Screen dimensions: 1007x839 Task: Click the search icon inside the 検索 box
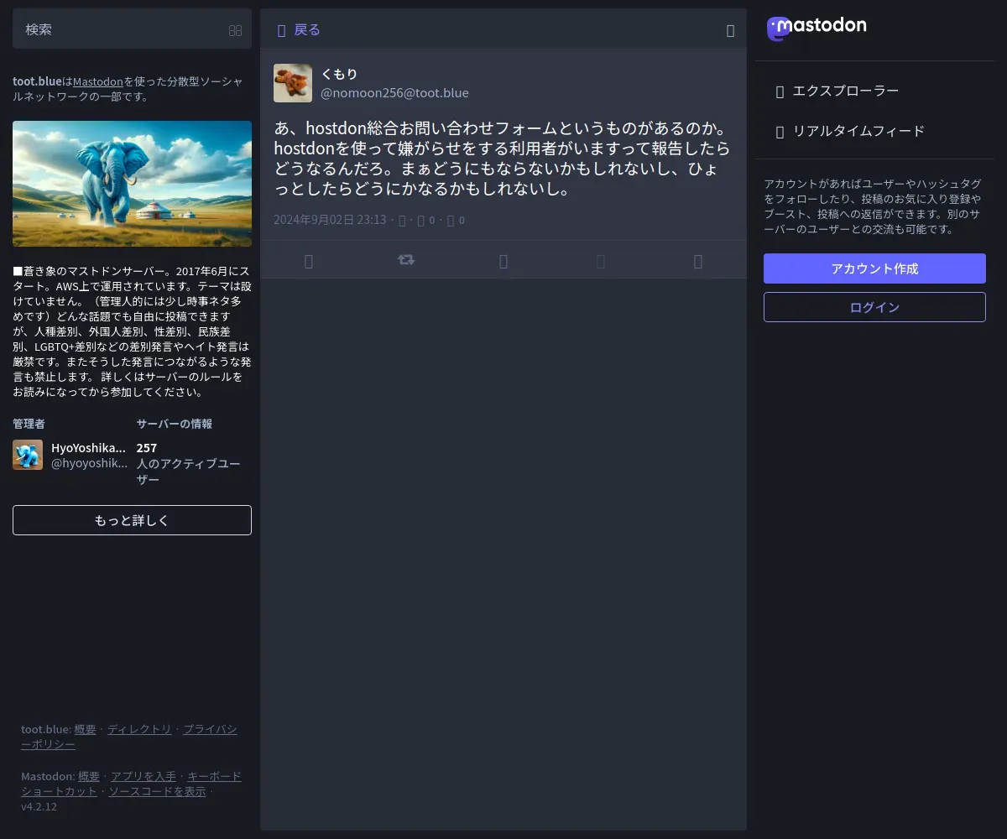235,30
